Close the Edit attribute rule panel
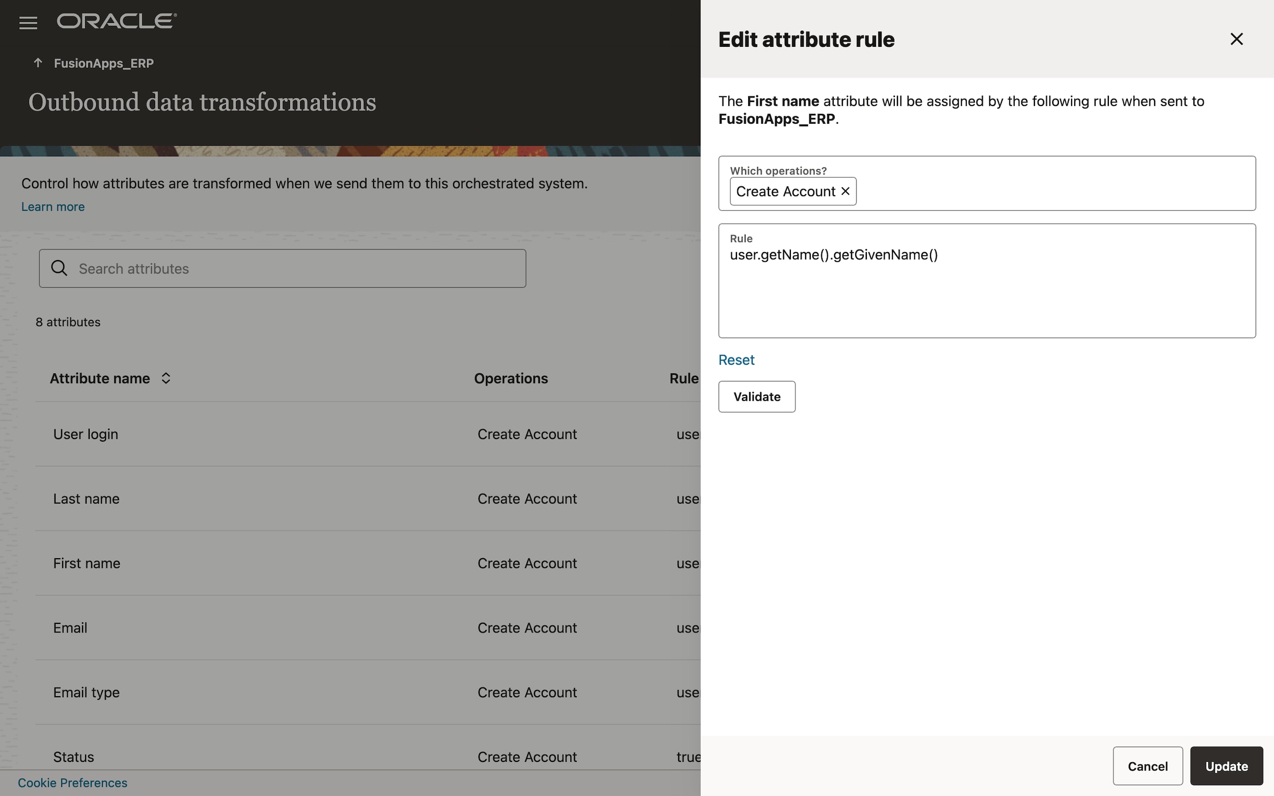Image resolution: width=1274 pixels, height=796 pixels. [1236, 39]
